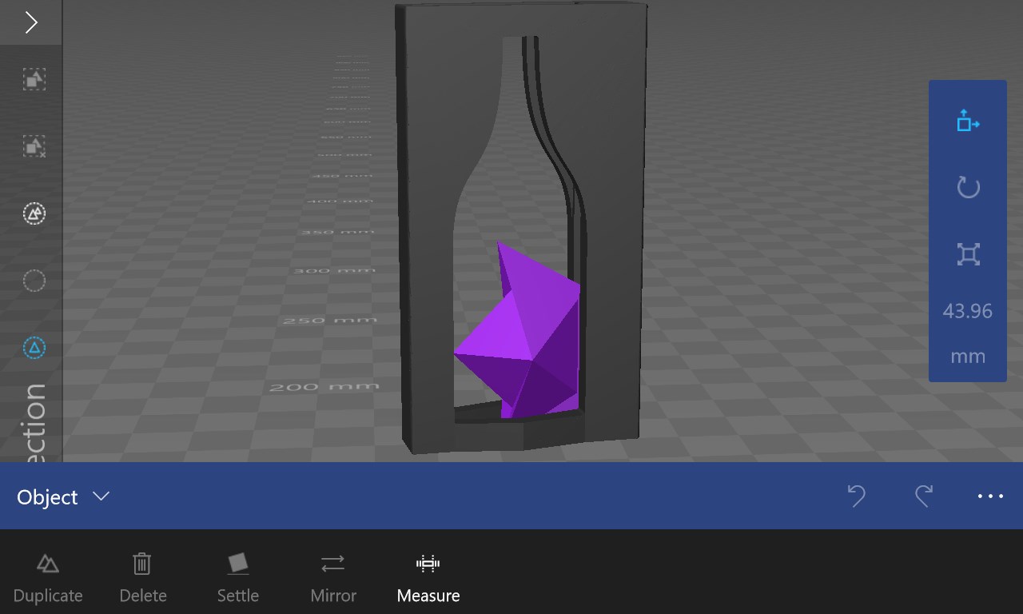The height and width of the screenshot is (614, 1023).
Task: Select the Scale tool in the right panel
Action: point(967,253)
